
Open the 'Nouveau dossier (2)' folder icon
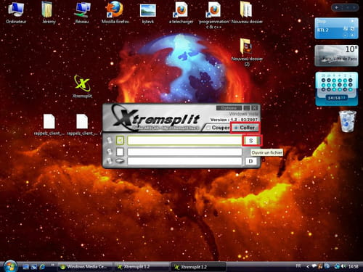(x=247, y=51)
